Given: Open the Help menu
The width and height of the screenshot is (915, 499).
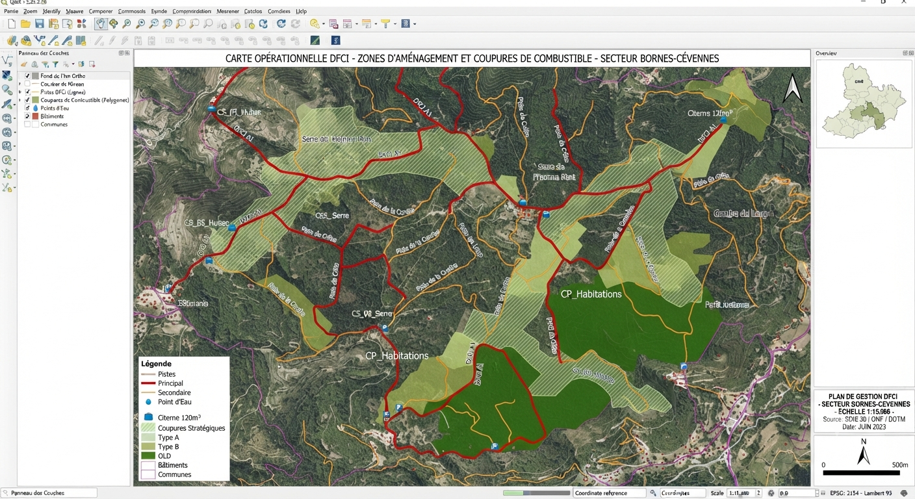Looking at the screenshot, I should [x=301, y=11].
